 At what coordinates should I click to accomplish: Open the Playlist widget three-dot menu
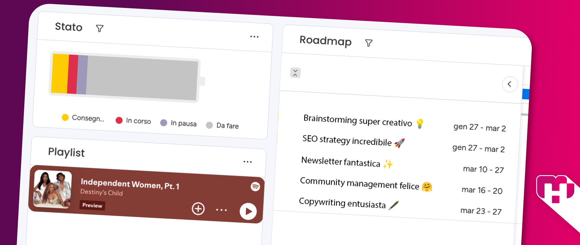click(x=248, y=162)
